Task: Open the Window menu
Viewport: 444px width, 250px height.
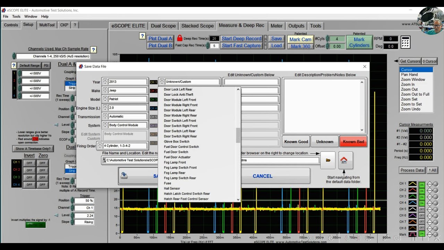Action: pos(31,16)
